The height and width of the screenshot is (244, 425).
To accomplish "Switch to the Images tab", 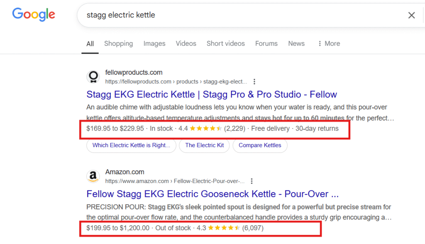I will pyautogui.click(x=154, y=43).
